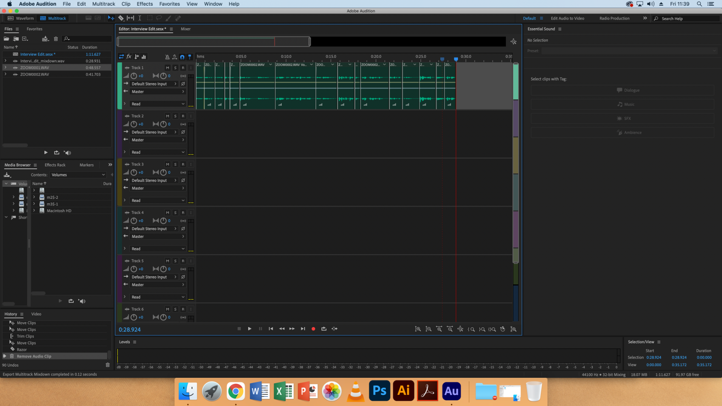Click zoom navigator icon beside overview bar
Image resolution: width=722 pixels, height=406 pixels.
click(x=513, y=42)
